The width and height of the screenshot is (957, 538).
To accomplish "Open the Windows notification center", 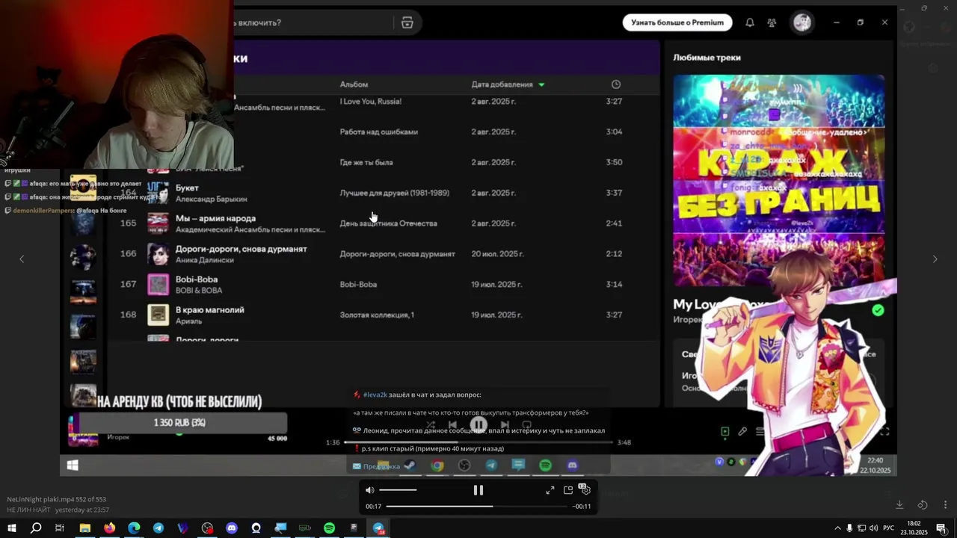I will coord(941,528).
